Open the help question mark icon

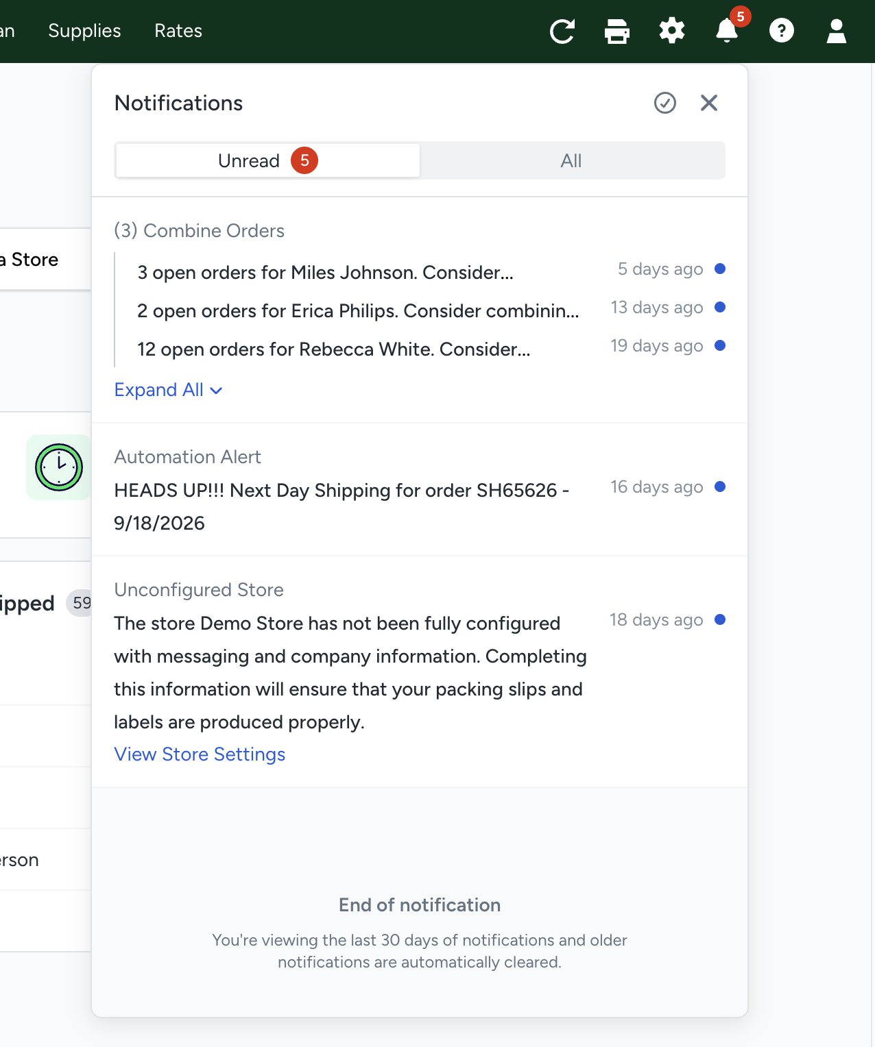point(782,31)
